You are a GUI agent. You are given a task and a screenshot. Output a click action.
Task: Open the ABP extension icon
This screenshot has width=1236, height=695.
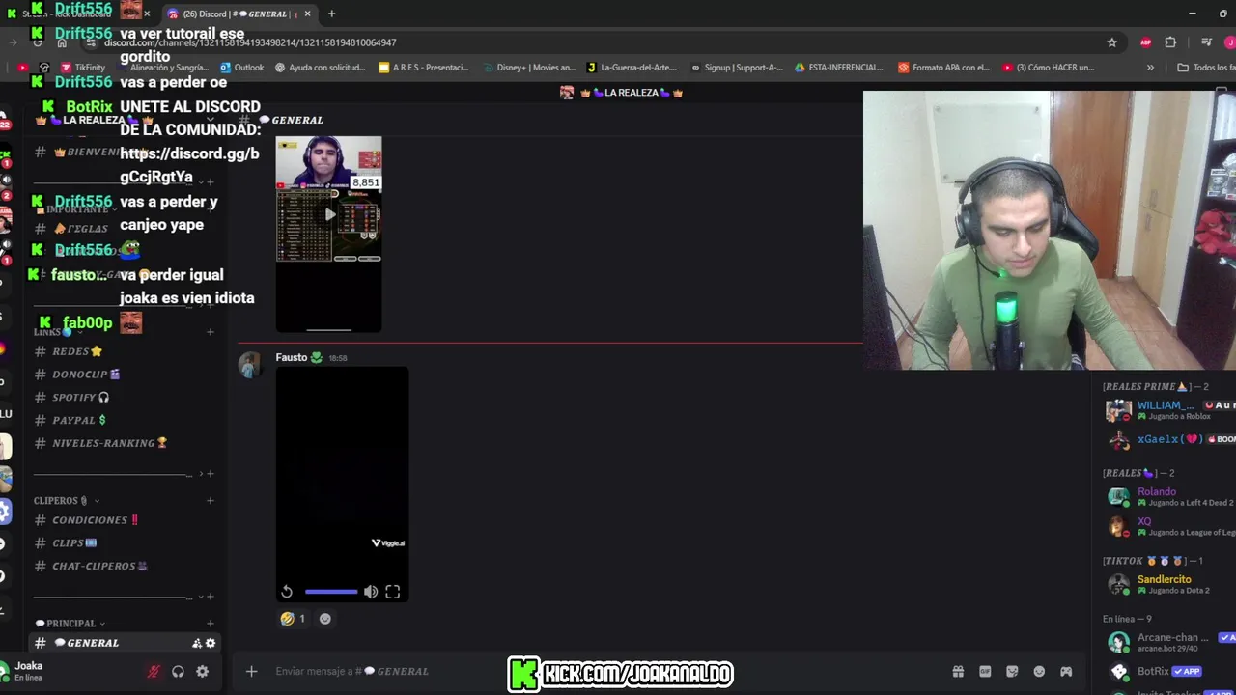point(1145,42)
